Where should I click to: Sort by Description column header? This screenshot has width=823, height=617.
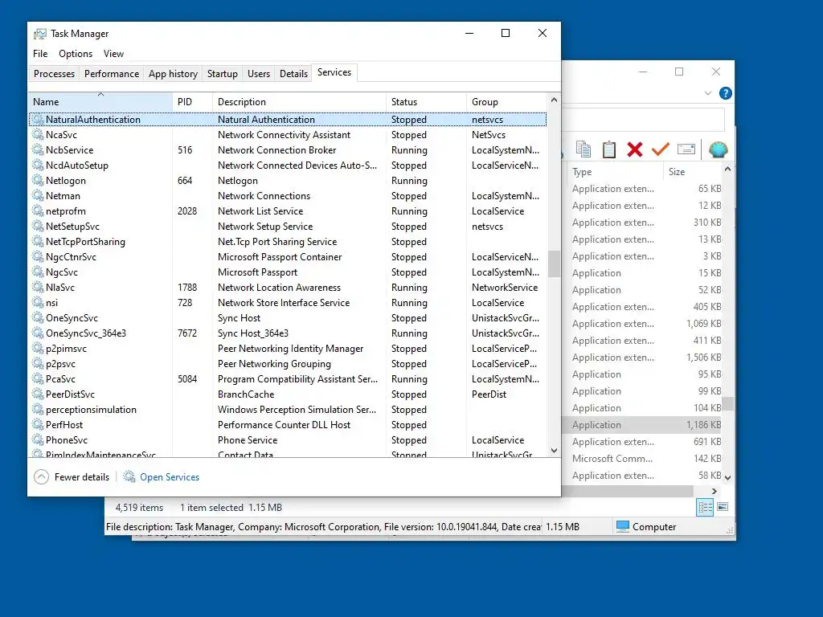pyautogui.click(x=299, y=102)
